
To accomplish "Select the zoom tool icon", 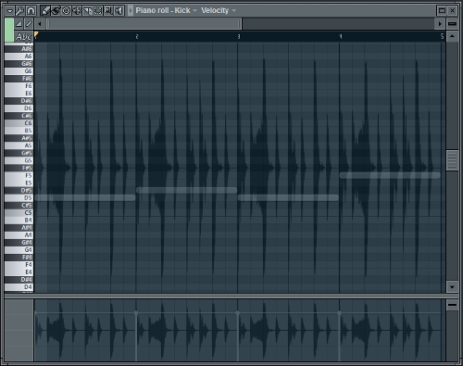I will click(108, 11).
